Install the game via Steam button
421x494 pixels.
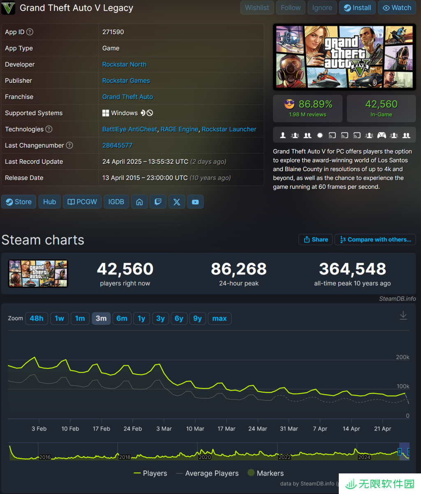[357, 7]
